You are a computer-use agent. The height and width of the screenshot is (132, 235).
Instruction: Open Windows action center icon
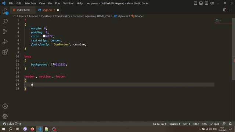pos(230,129)
